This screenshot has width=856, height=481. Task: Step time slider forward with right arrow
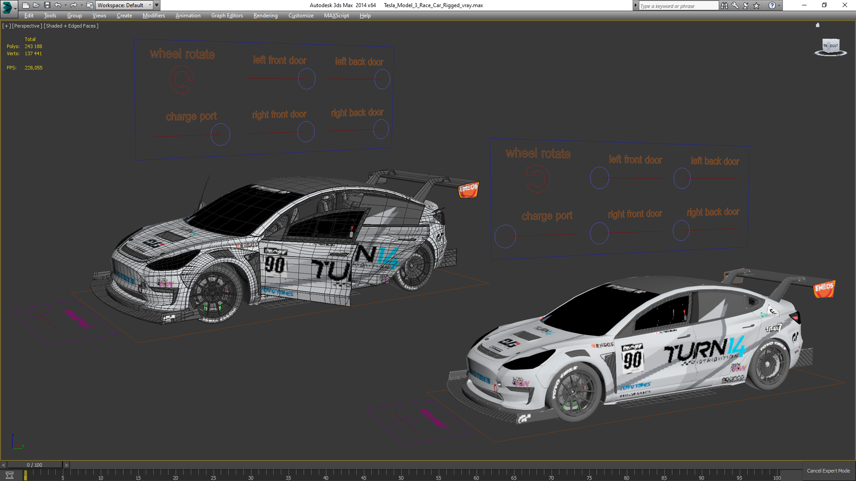(66, 465)
